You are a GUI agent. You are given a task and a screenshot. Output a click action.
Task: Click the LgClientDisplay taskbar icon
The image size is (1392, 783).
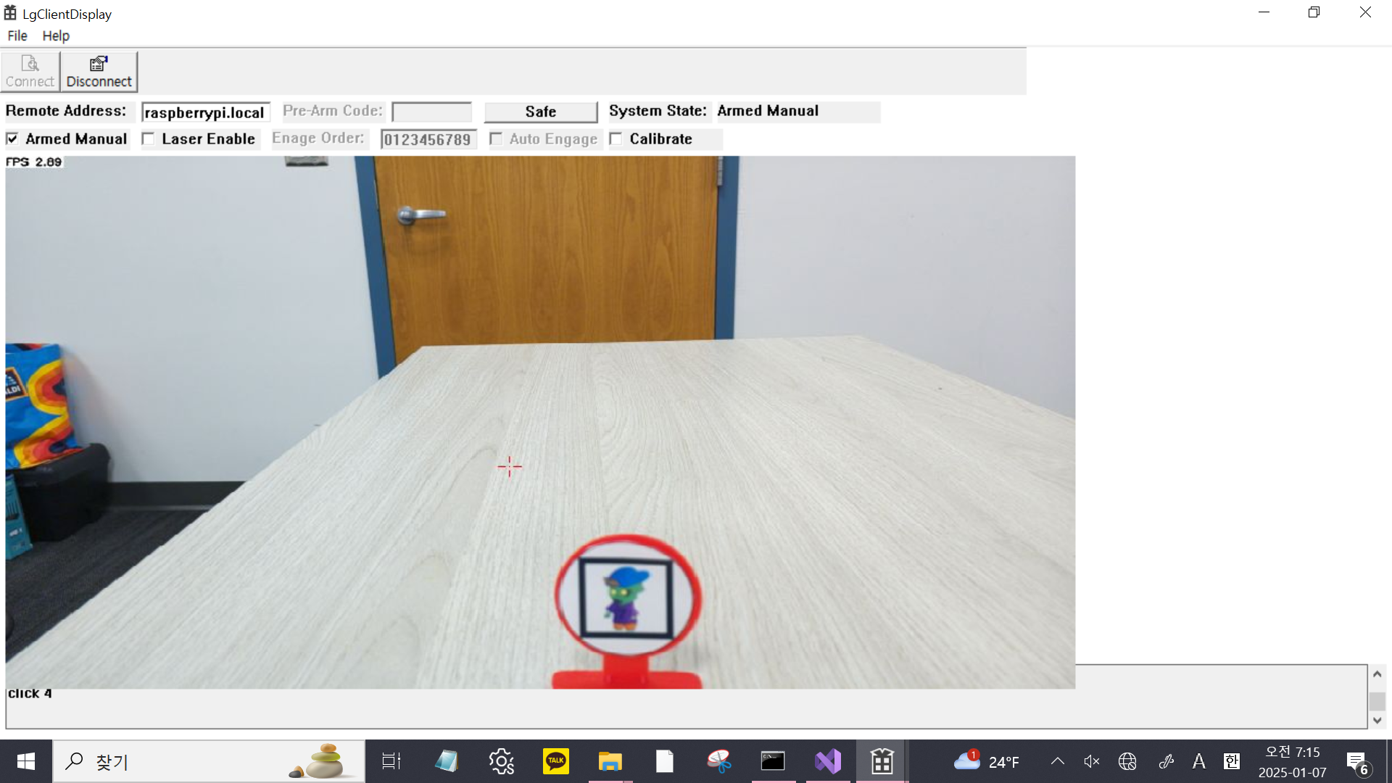882,761
